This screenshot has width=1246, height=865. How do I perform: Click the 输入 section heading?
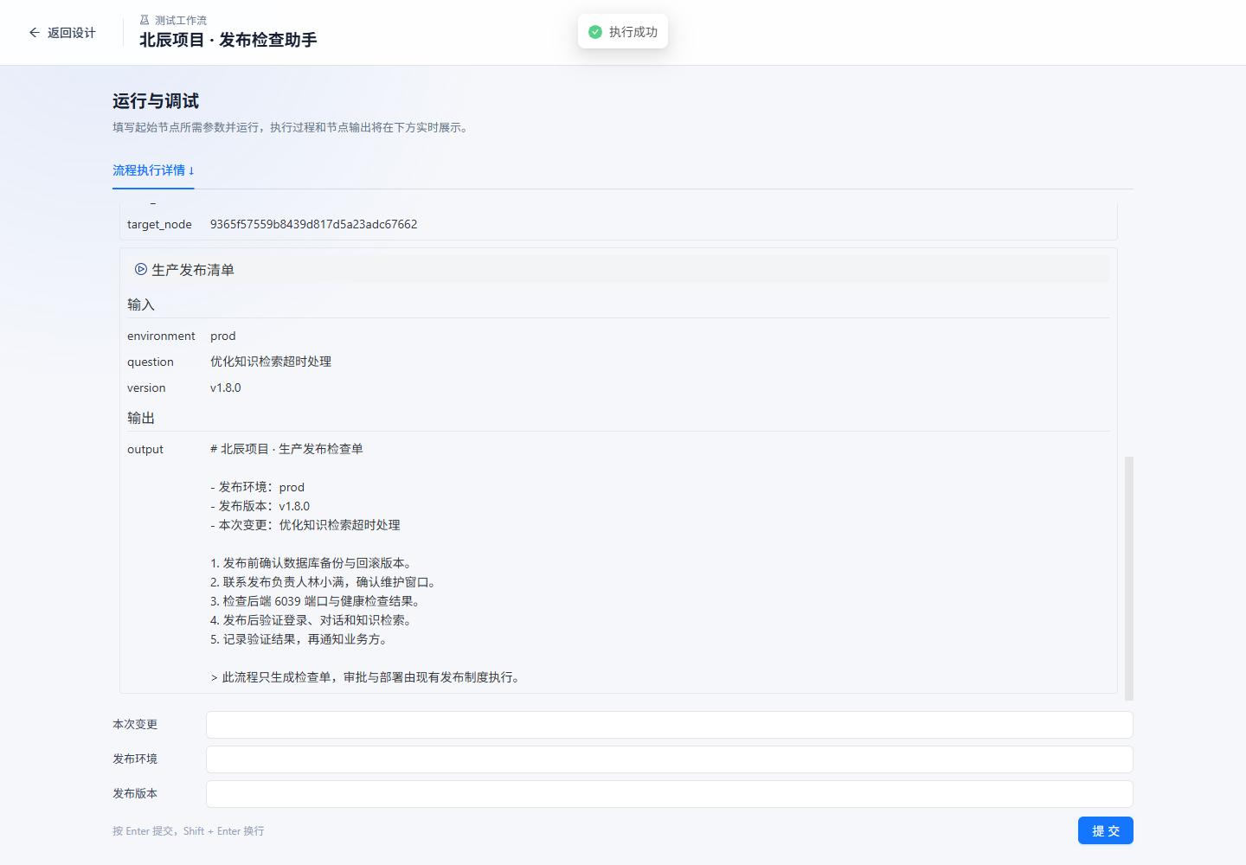point(141,304)
